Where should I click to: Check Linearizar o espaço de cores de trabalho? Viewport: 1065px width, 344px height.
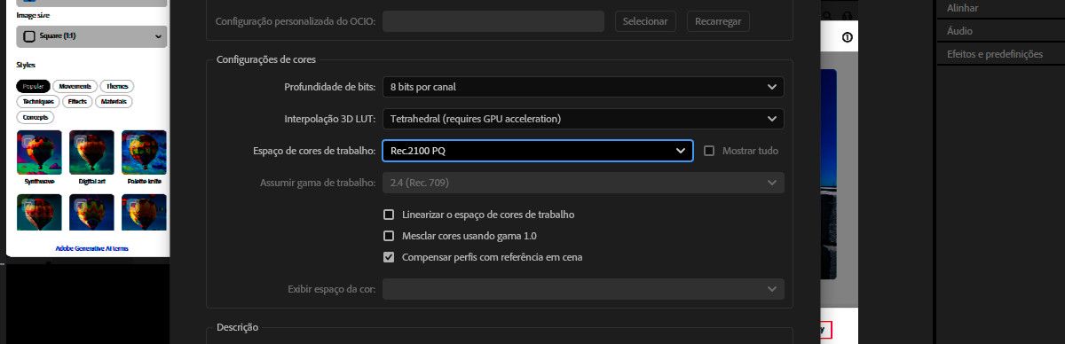click(388, 215)
